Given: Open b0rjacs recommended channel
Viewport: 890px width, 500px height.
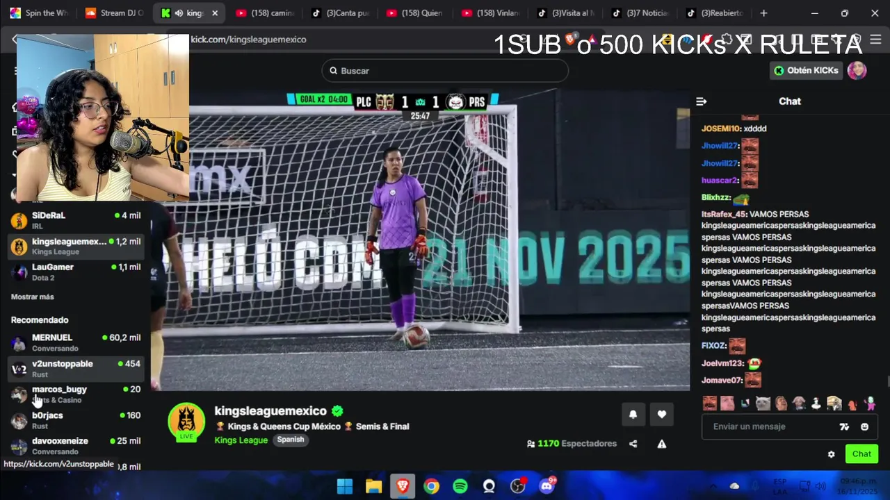Looking at the screenshot, I should coord(76,420).
